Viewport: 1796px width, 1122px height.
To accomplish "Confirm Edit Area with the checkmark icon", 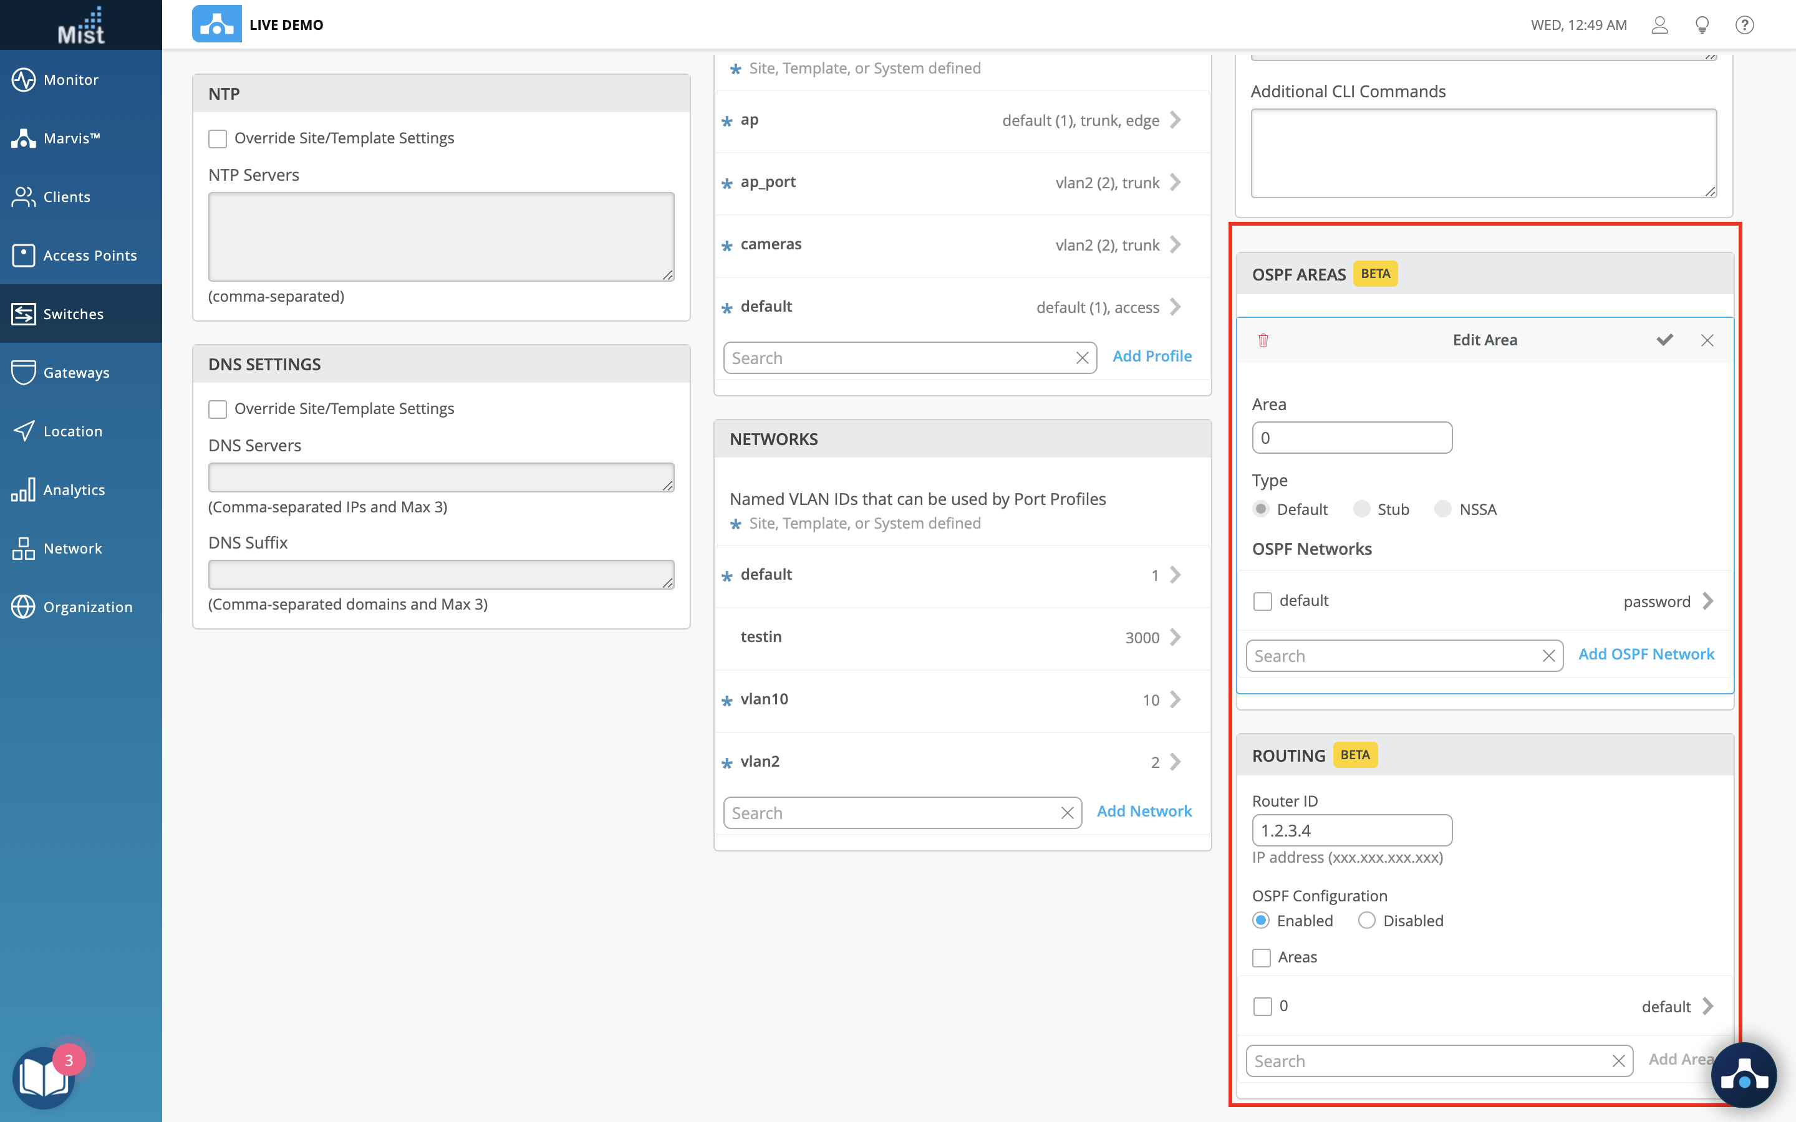I will pyautogui.click(x=1664, y=340).
